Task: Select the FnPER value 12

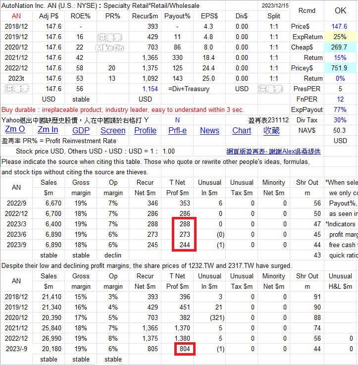Action: [340, 99]
